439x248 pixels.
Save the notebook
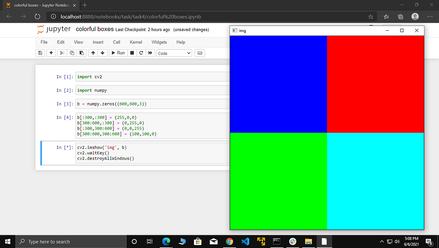coord(40,53)
